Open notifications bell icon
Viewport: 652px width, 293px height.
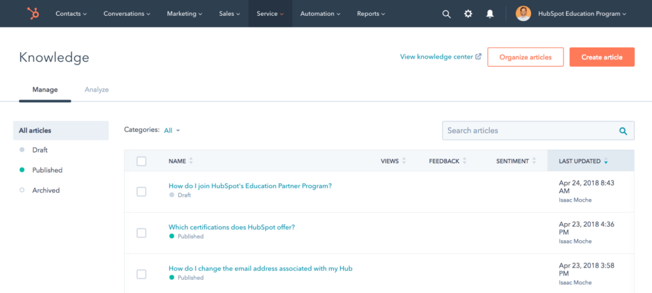click(x=490, y=14)
